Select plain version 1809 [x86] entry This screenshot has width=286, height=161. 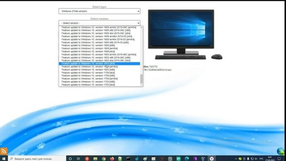coord(99,46)
